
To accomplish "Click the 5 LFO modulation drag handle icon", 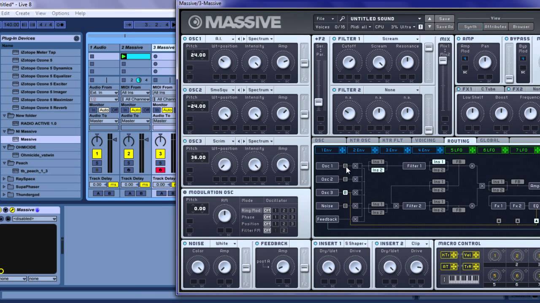I will pyautogui.click(x=472, y=150).
